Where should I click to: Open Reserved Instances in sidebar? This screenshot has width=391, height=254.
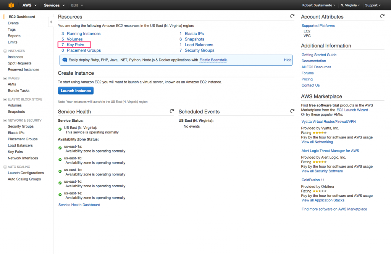tap(23, 69)
